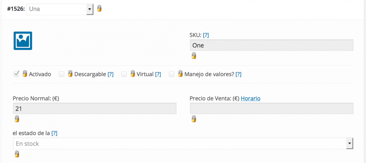
Task: Enable the Virtual checkbox
Action: (124, 74)
